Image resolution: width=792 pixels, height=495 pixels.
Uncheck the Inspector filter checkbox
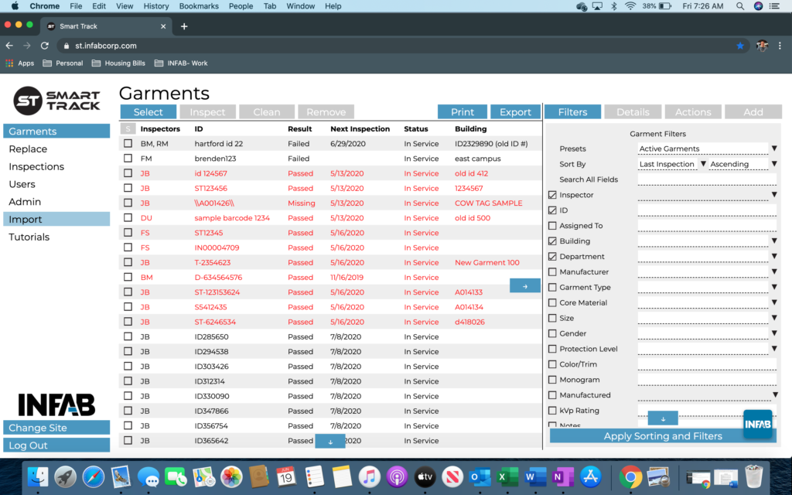pyautogui.click(x=552, y=195)
